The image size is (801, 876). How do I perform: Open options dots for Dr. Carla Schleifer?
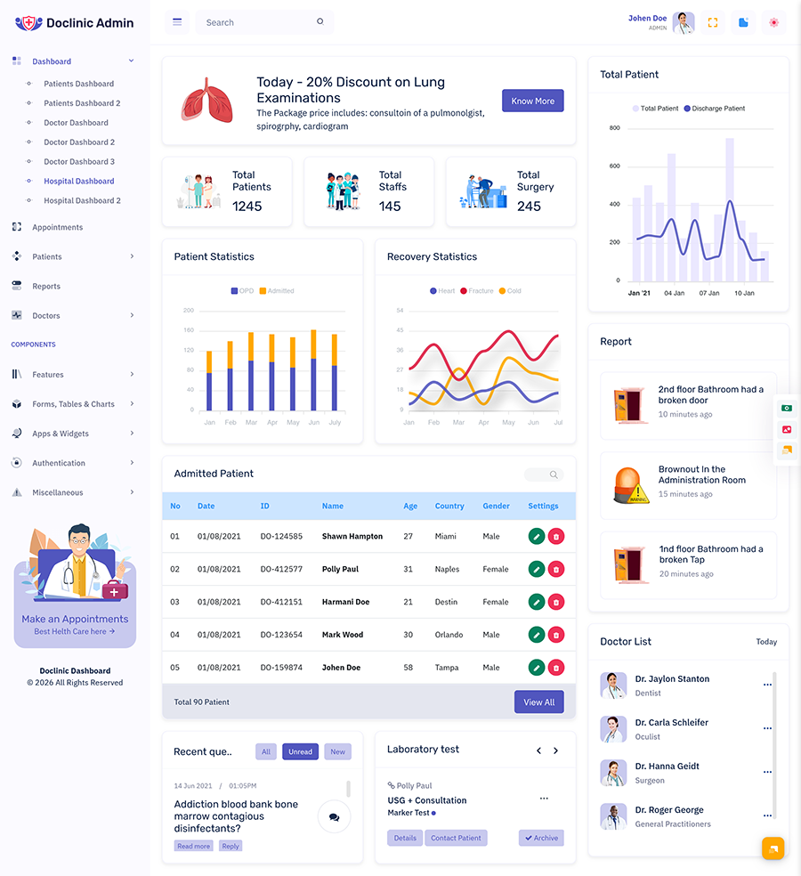[767, 728]
